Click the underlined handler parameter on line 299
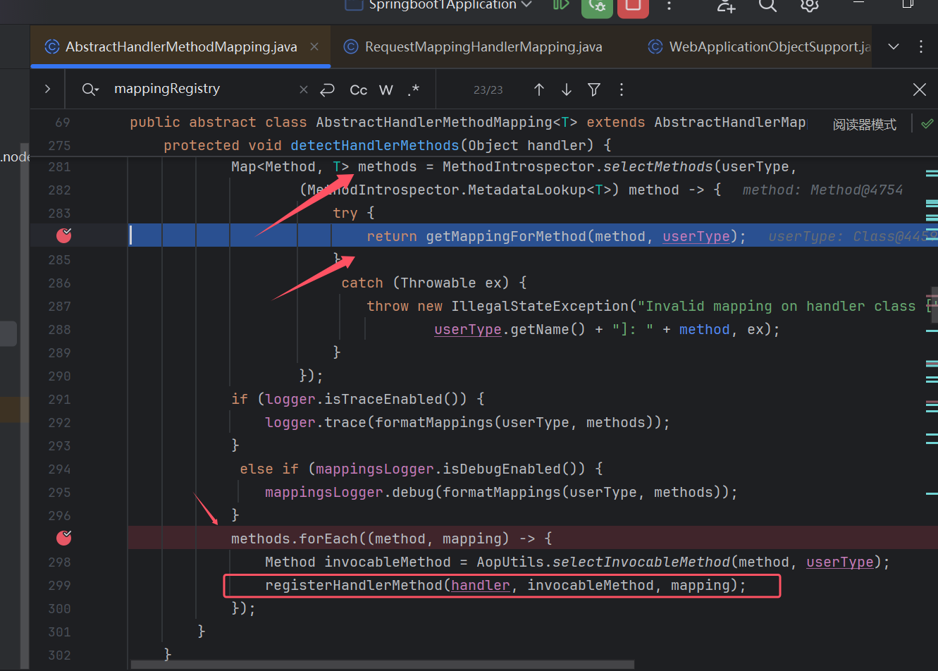The height and width of the screenshot is (671, 938). 481,585
